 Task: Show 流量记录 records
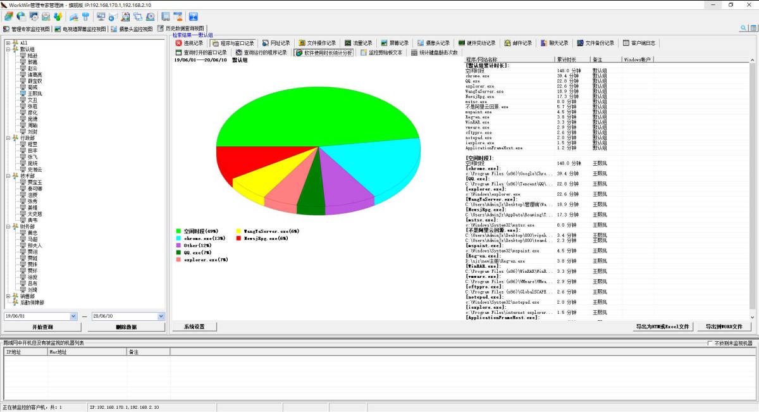coord(359,43)
